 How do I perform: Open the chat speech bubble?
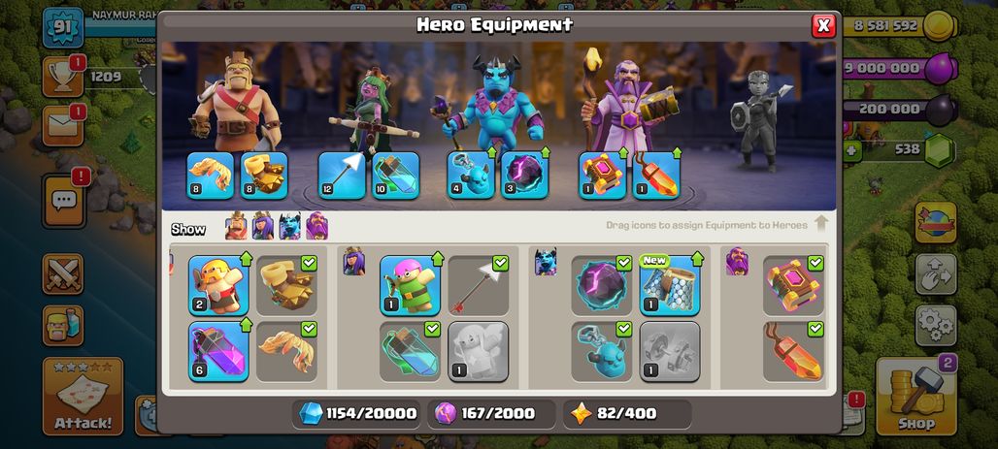(64, 201)
